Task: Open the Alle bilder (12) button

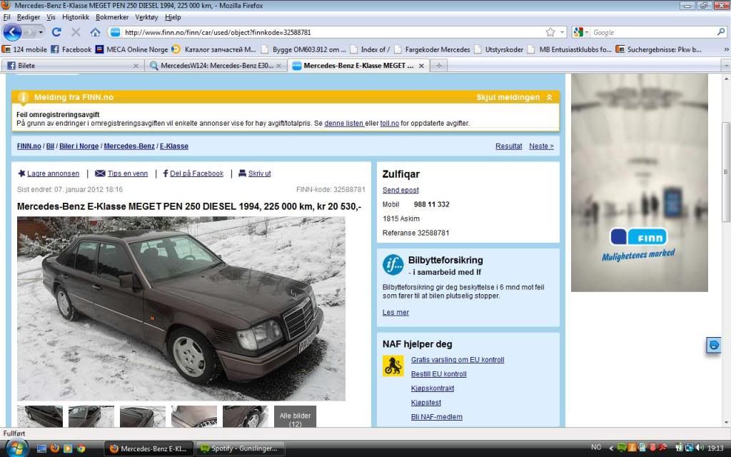Action: click(295, 419)
